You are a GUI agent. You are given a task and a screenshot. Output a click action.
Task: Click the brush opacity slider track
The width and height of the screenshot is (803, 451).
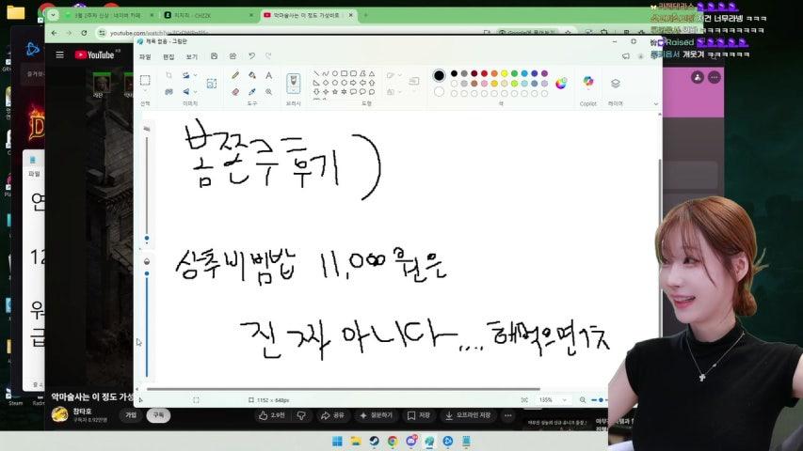click(x=147, y=327)
